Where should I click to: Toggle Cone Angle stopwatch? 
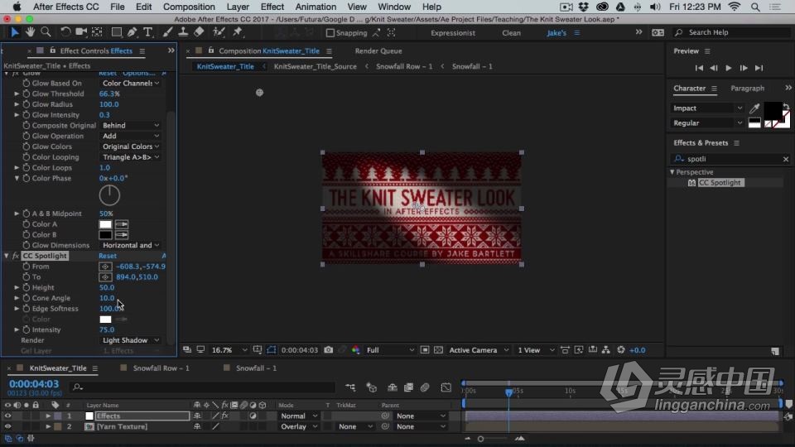26,298
